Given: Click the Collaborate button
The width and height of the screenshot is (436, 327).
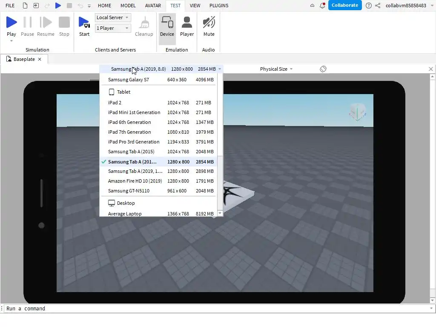Looking at the screenshot, I should click(345, 5).
